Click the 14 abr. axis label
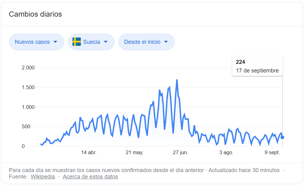Viewport: 304px width, 185px height. click(89, 153)
